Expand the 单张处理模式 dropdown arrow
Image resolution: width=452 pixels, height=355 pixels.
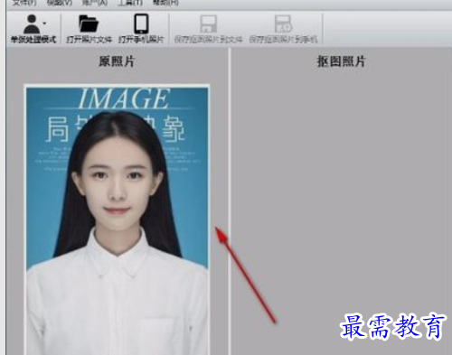[x=44, y=23]
